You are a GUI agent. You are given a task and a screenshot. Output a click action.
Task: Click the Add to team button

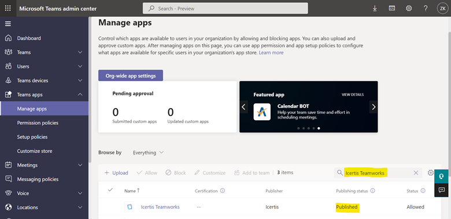pyautogui.click(x=252, y=173)
